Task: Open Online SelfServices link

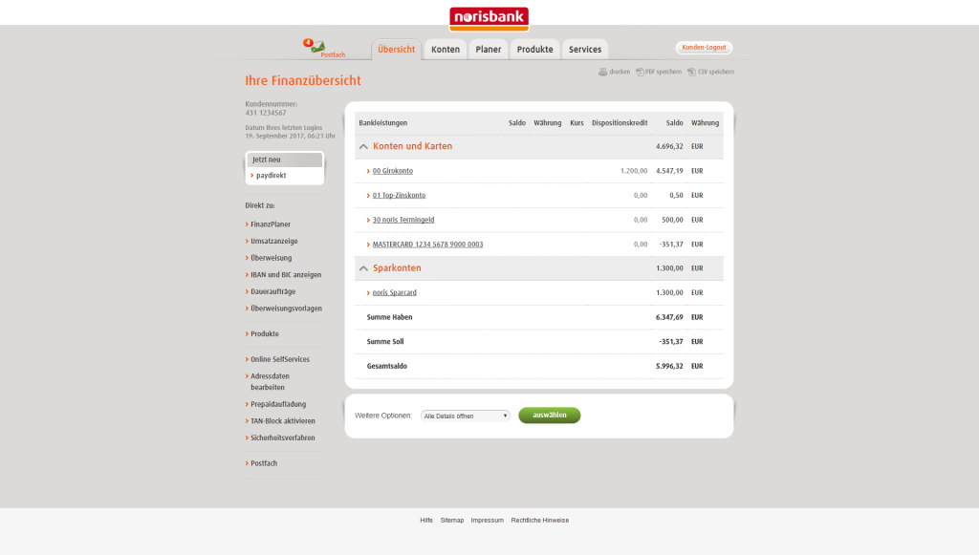Action: 280,360
